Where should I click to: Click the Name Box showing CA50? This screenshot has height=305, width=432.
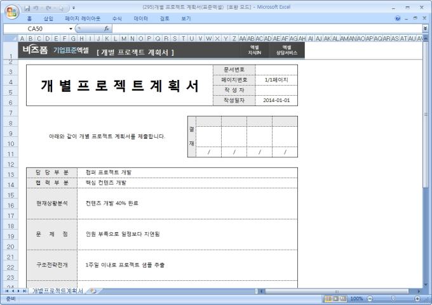click(x=36, y=29)
